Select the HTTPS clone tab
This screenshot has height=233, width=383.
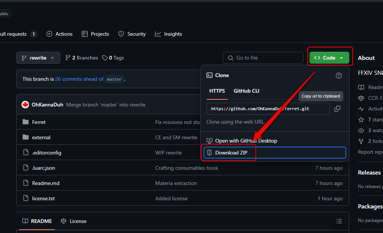[x=217, y=91]
